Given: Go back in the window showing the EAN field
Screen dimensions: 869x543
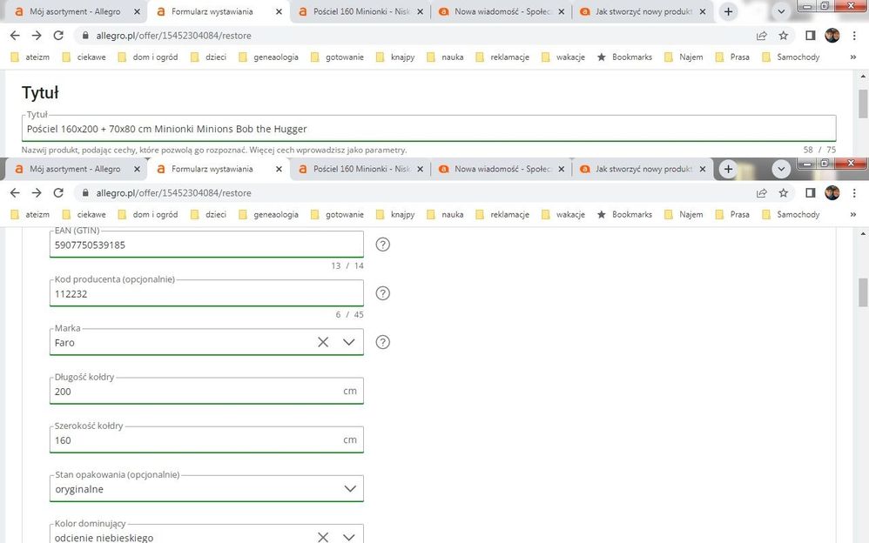Looking at the screenshot, I should pyautogui.click(x=15, y=193).
